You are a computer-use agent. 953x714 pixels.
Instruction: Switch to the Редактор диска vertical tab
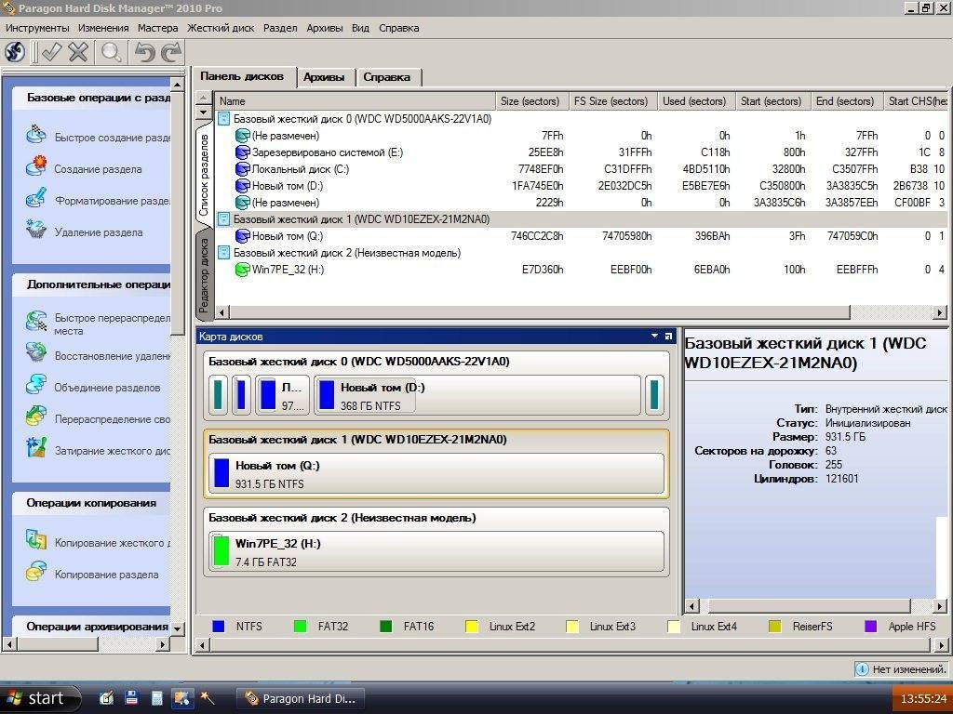point(205,274)
